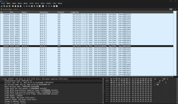The image size is (178, 104).
Task: Click the Source column header
Action: (24, 12)
